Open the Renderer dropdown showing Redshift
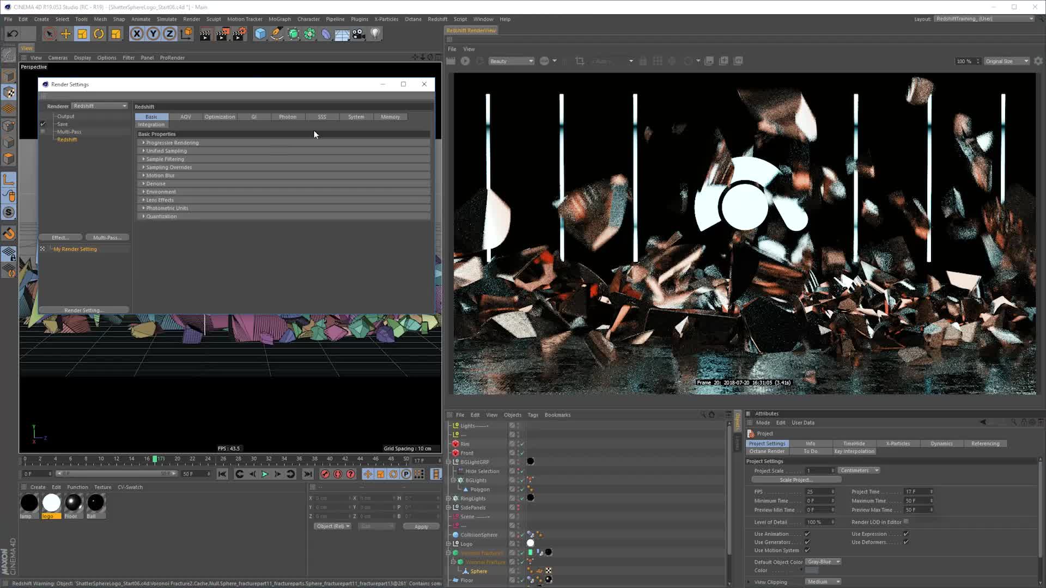The image size is (1046, 588). (x=99, y=106)
